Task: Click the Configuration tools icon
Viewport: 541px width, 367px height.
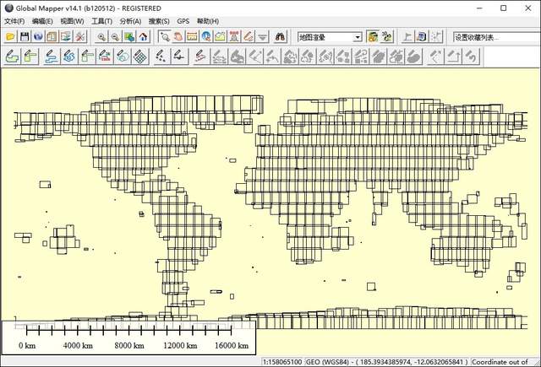Action: click(80, 37)
